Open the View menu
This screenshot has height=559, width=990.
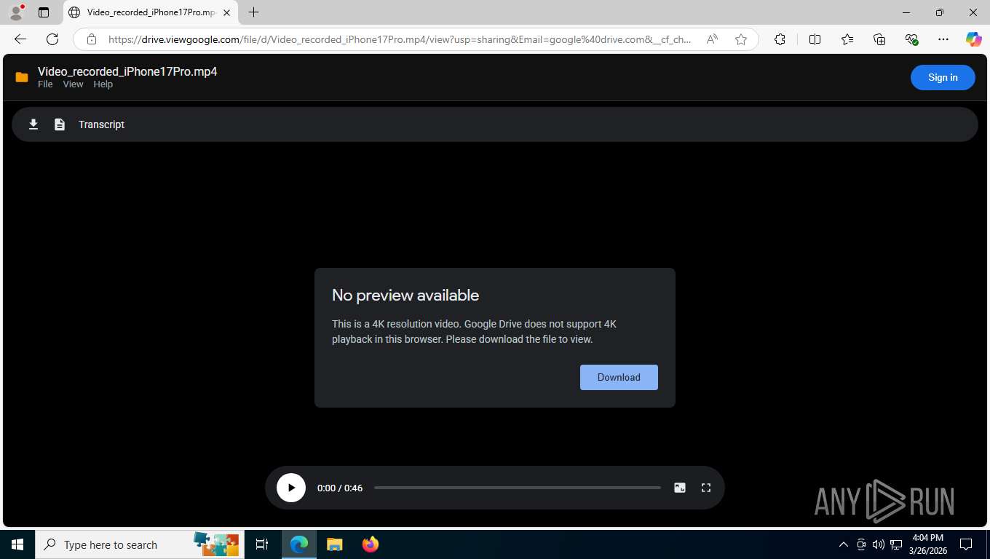73,84
